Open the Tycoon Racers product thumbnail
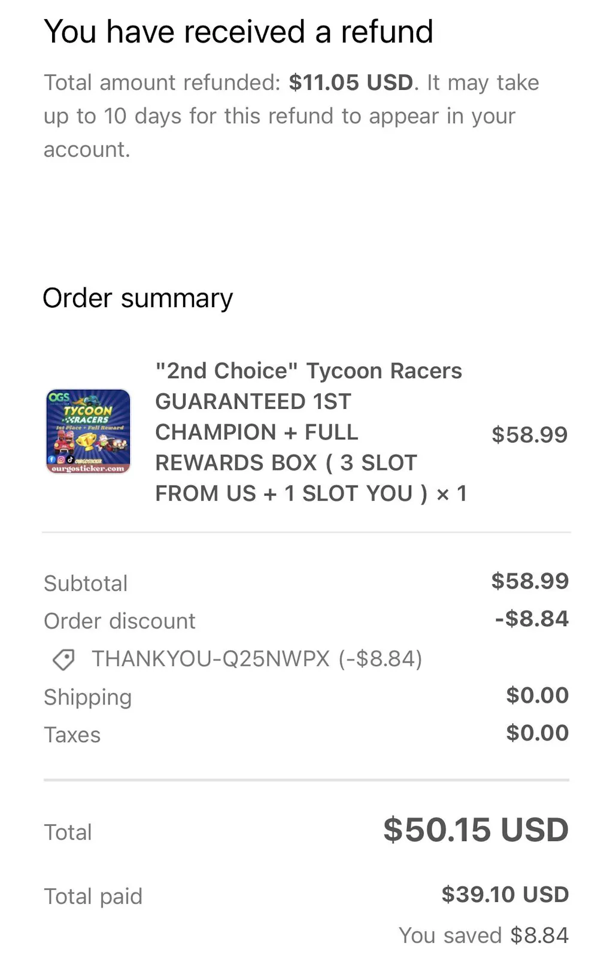Viewport: 613px width, 975px height. [88, 432]
